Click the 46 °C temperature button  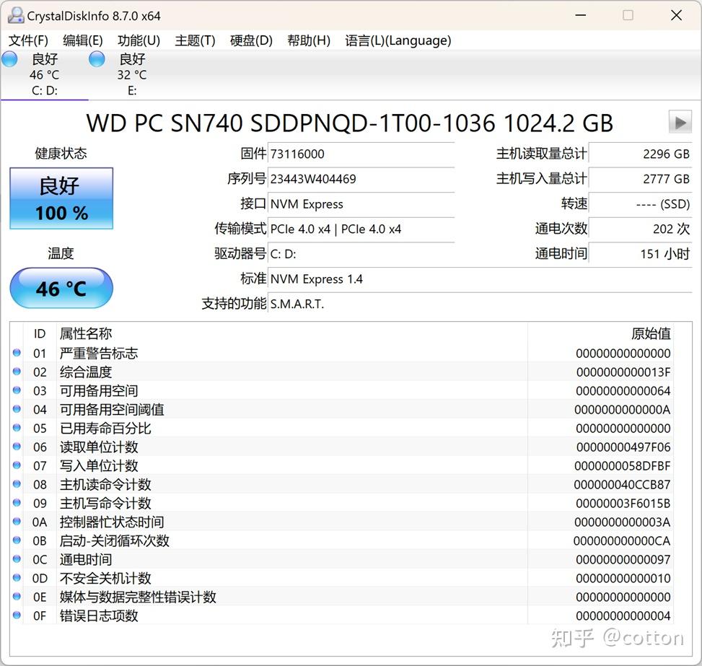[x=61, y=288]
